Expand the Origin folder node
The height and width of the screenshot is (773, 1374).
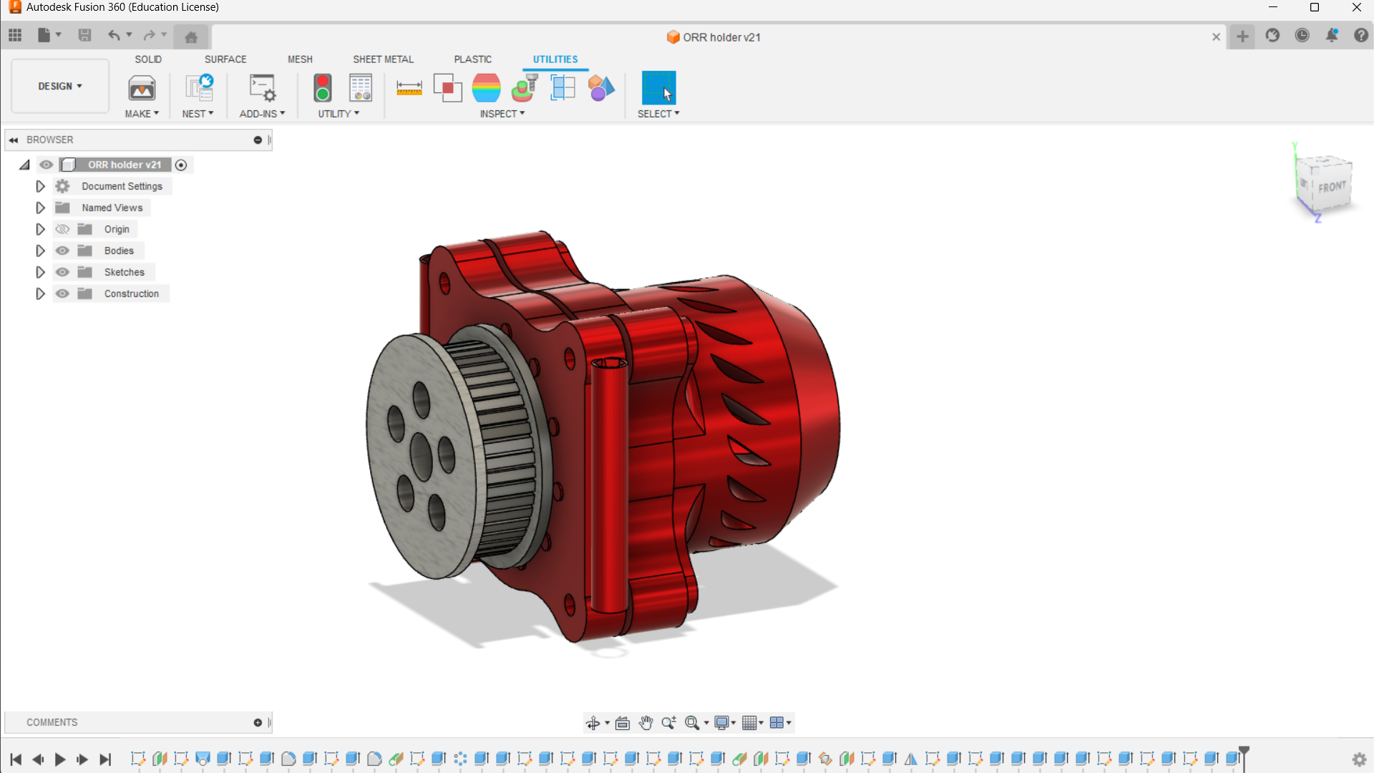click(x=40, y=229)
